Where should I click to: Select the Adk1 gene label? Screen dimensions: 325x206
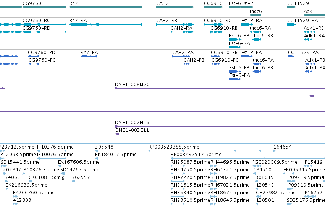click(x=309, y=11)
